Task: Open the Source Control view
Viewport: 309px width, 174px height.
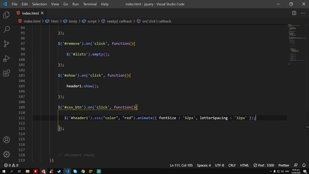Action: click(x=6, y=44)
